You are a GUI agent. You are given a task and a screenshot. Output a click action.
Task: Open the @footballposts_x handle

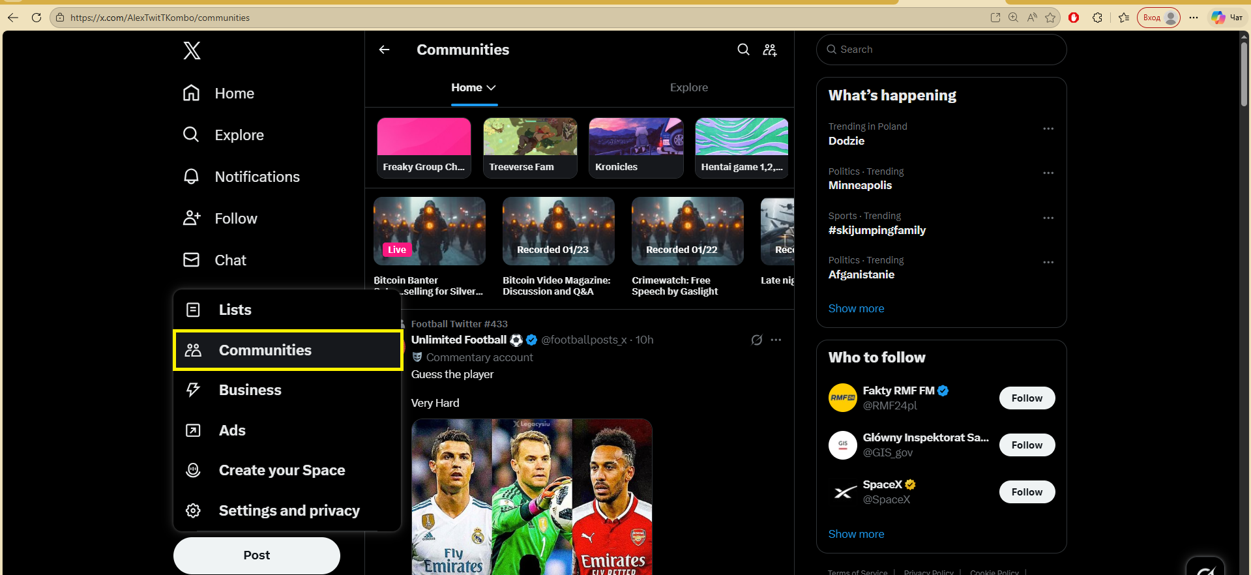coord(584,340)
